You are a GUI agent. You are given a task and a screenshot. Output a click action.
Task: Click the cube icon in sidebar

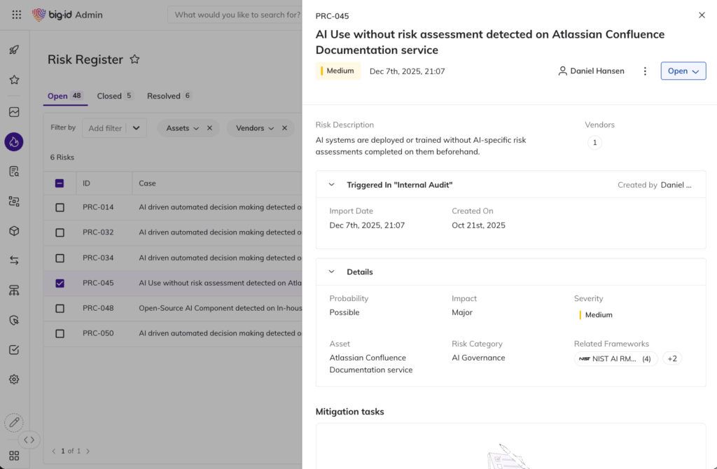click(14, 231)
